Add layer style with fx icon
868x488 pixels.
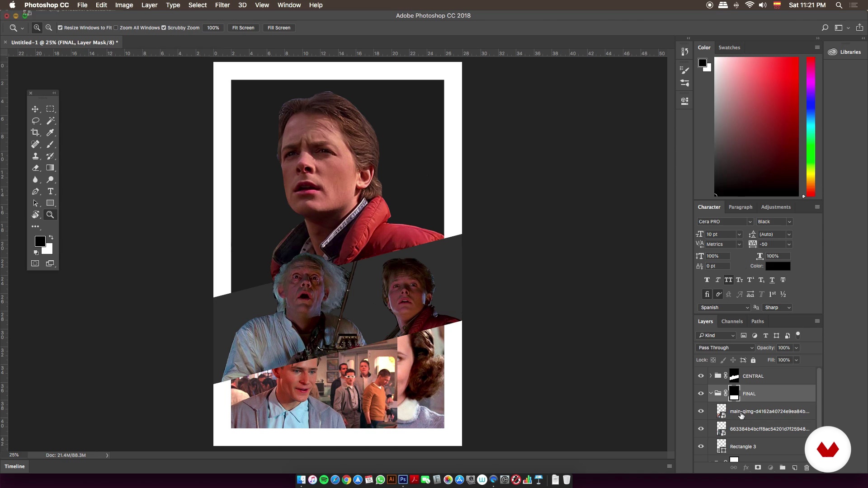pyautogui.click(x=746, y=468)
